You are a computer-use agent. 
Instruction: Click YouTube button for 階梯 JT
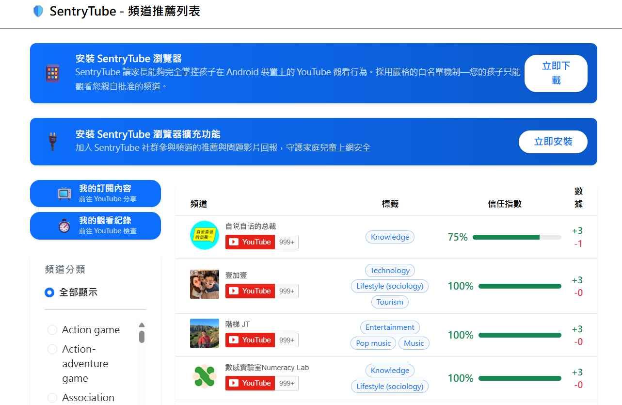(250, 340)
